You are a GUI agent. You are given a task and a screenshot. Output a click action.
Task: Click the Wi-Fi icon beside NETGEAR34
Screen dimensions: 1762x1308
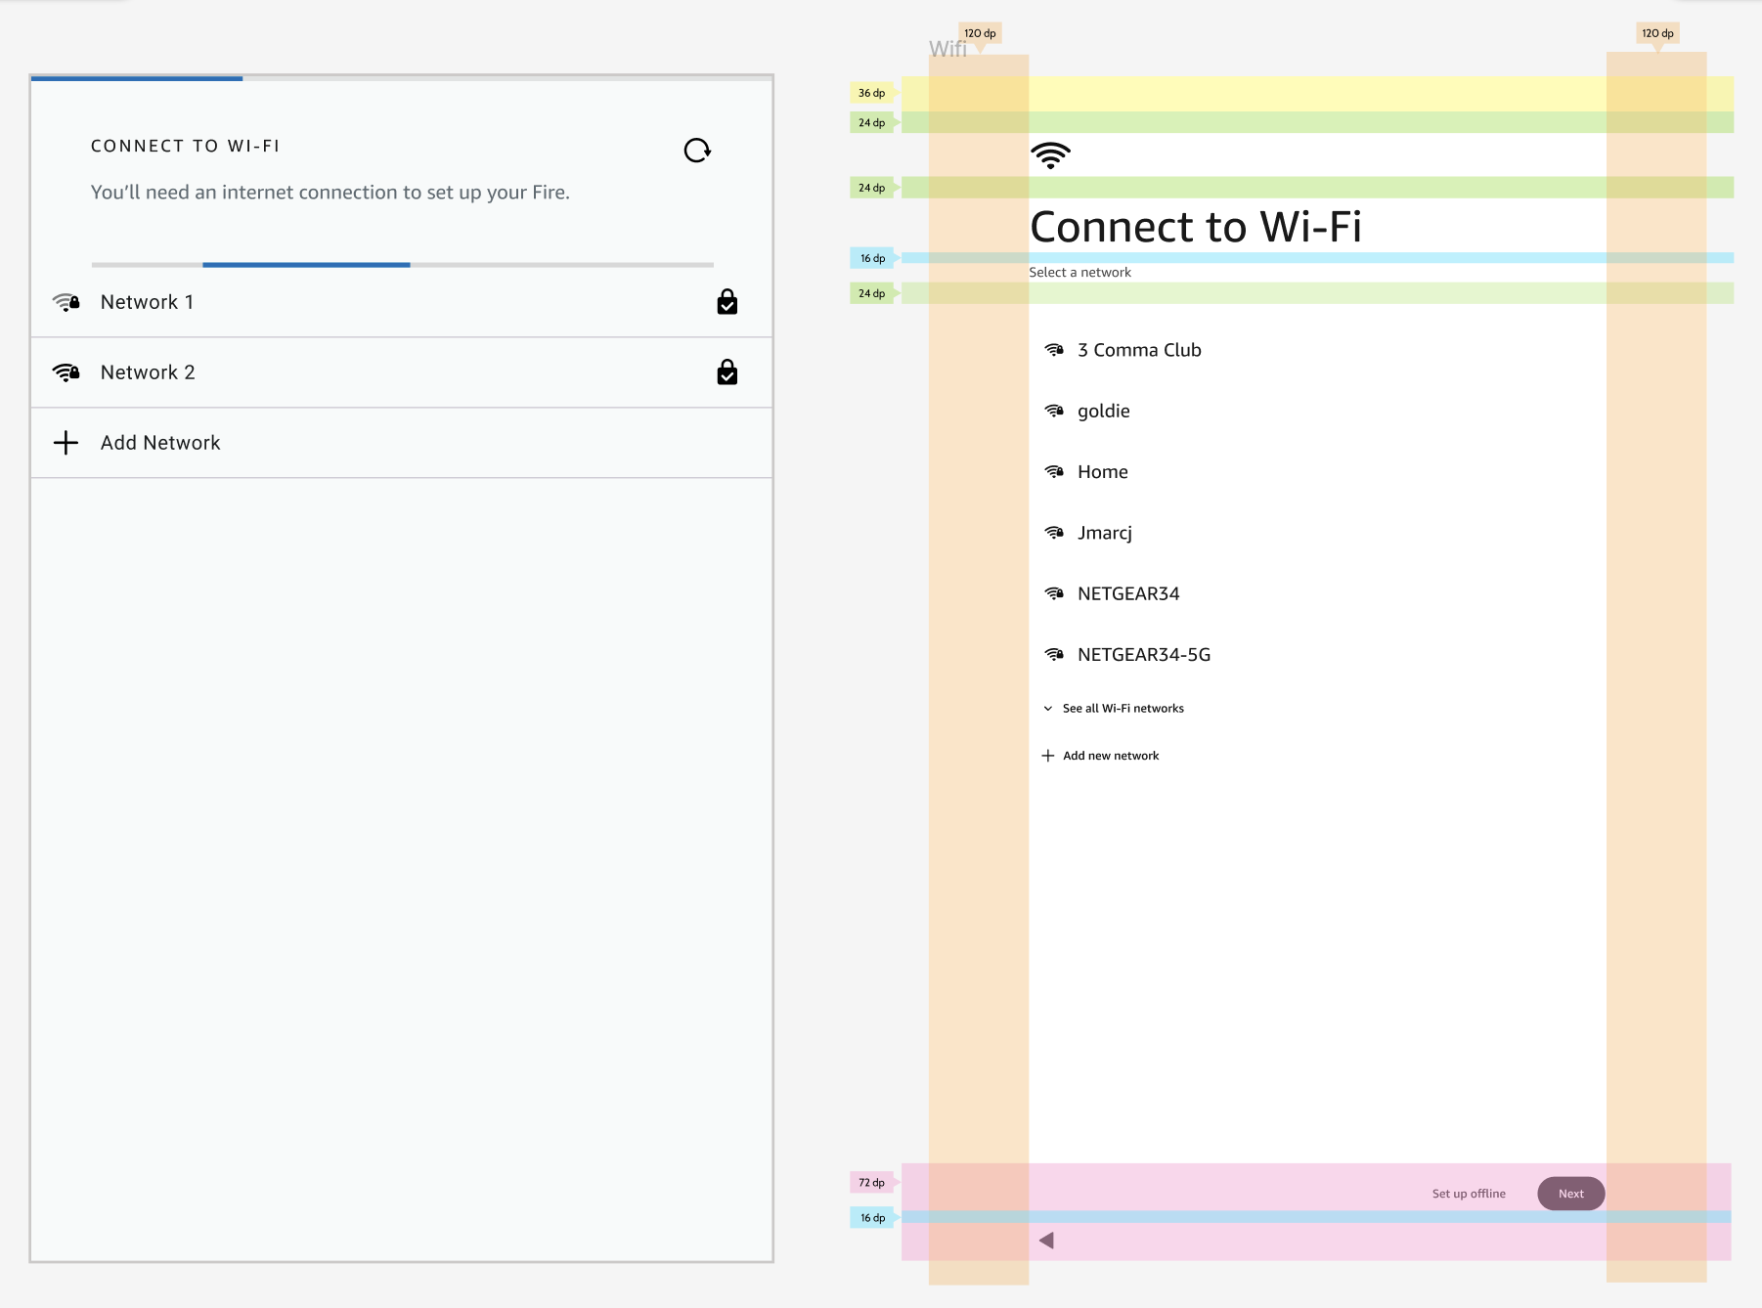coord(1054,593)
